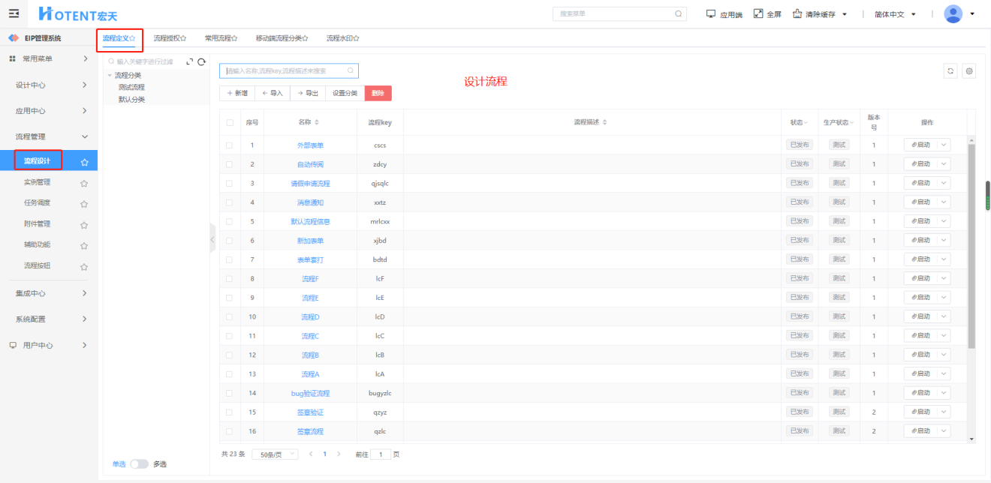Image resolution: width=991 pixels, height=483 pixels.
Task: Open the 简体中文 language dropdown
Action: tap(899, 14)
